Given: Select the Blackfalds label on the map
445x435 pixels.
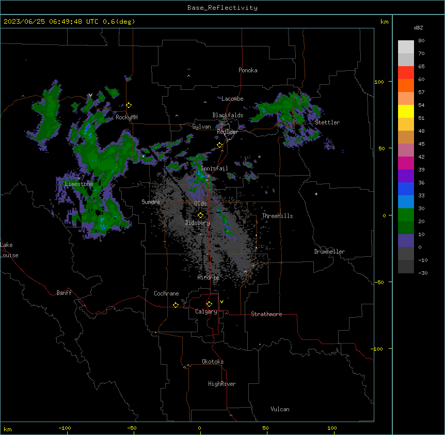Looking at the screenshot, I should coord(228,115).
